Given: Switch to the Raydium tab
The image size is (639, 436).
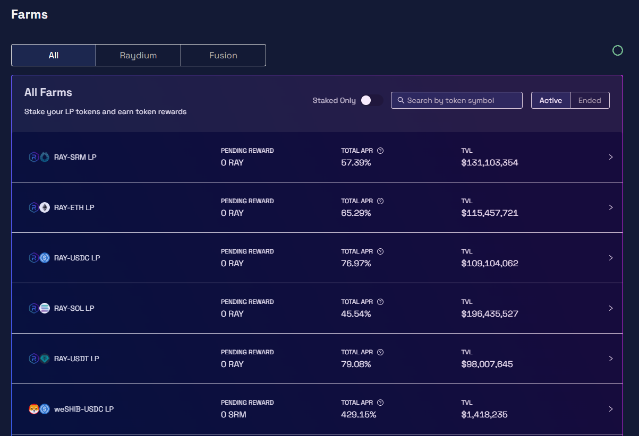Looking at the screenshot, I should click(138, 55).
